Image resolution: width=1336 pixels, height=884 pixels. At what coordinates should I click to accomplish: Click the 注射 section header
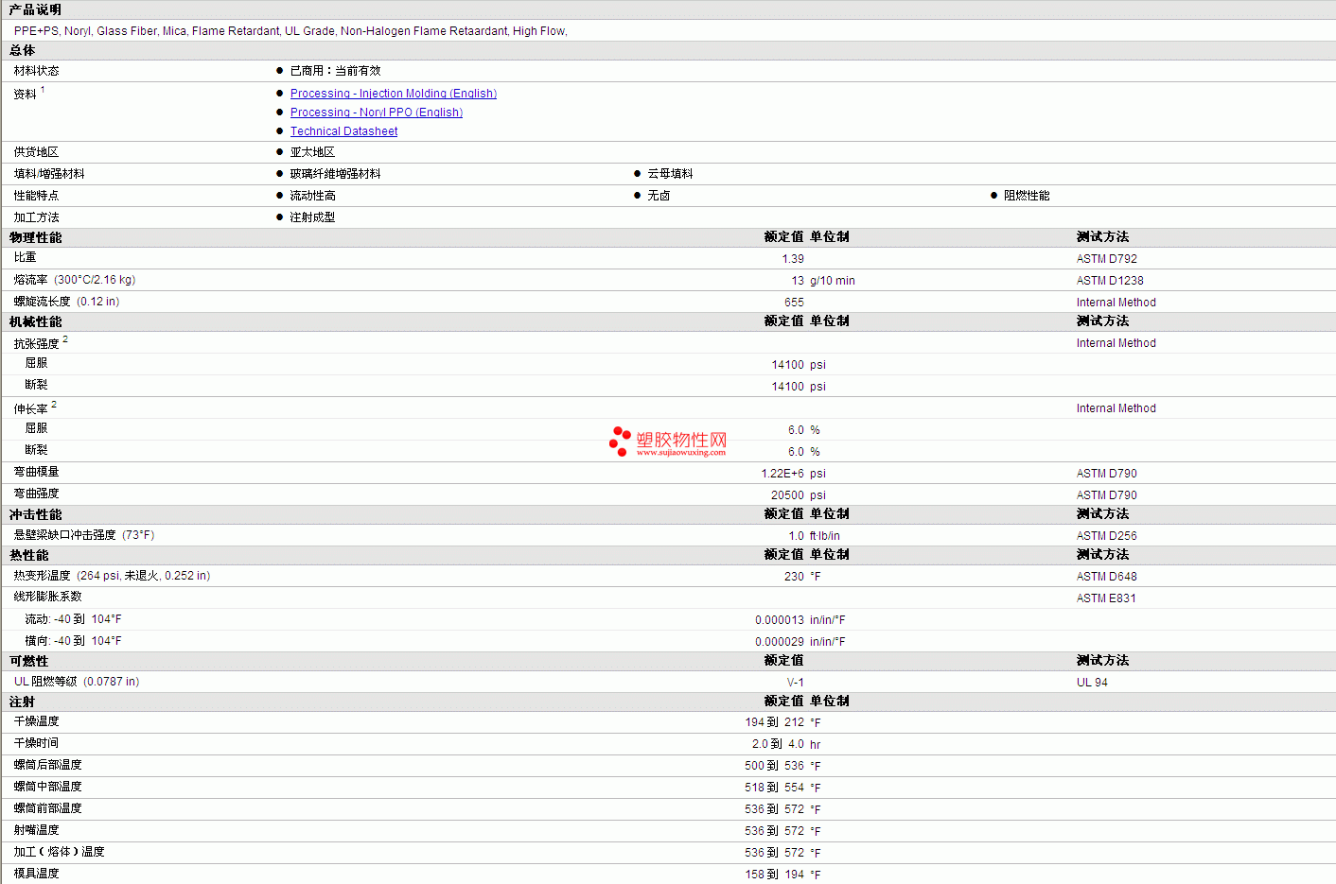[x=22, y=702]
